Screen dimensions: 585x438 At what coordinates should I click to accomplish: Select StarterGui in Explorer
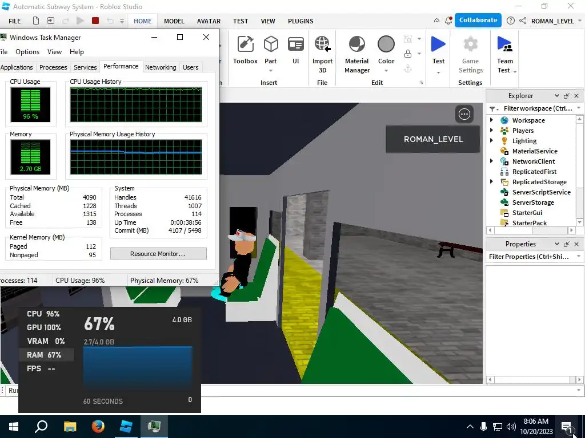[x=527, y=213]
